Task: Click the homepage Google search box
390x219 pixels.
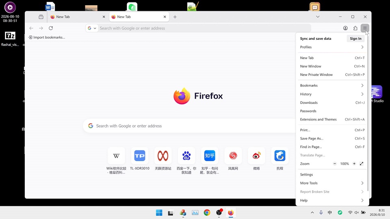Action: click(190, 126)
